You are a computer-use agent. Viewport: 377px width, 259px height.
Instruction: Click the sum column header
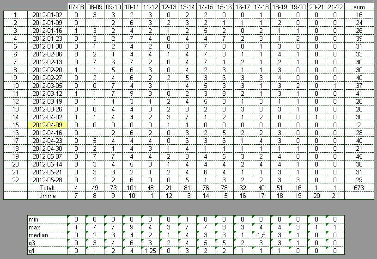pyautogui.click(x=359, y=7)
